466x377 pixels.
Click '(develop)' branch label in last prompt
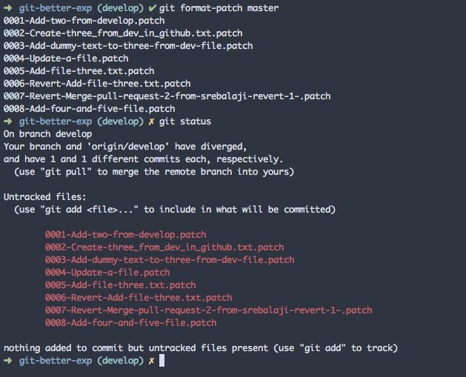(120, 361)
